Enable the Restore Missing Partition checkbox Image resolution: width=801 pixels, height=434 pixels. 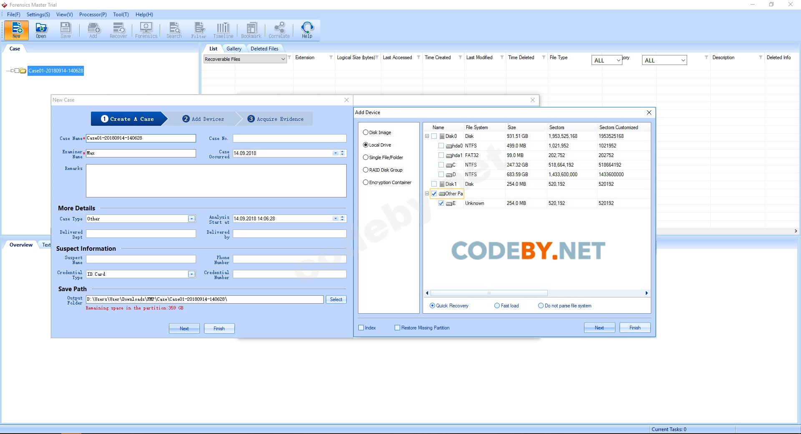(398, 328)
